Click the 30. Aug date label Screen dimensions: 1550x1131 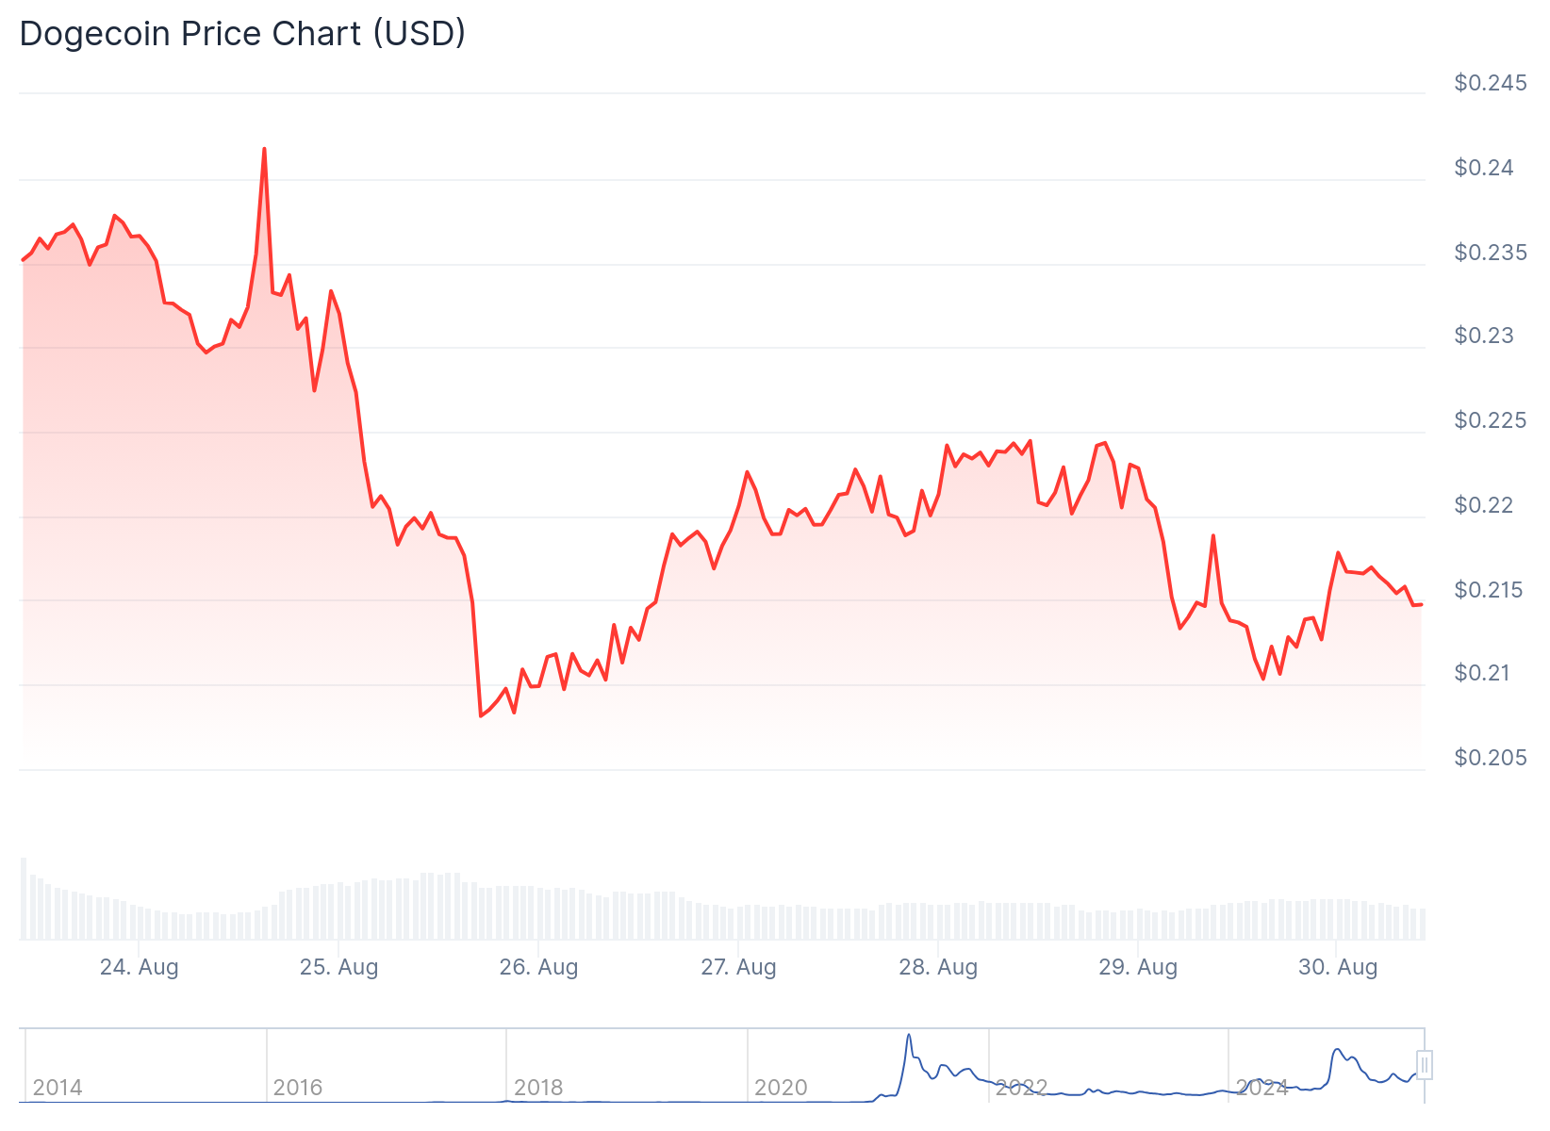click(1338, 967)
